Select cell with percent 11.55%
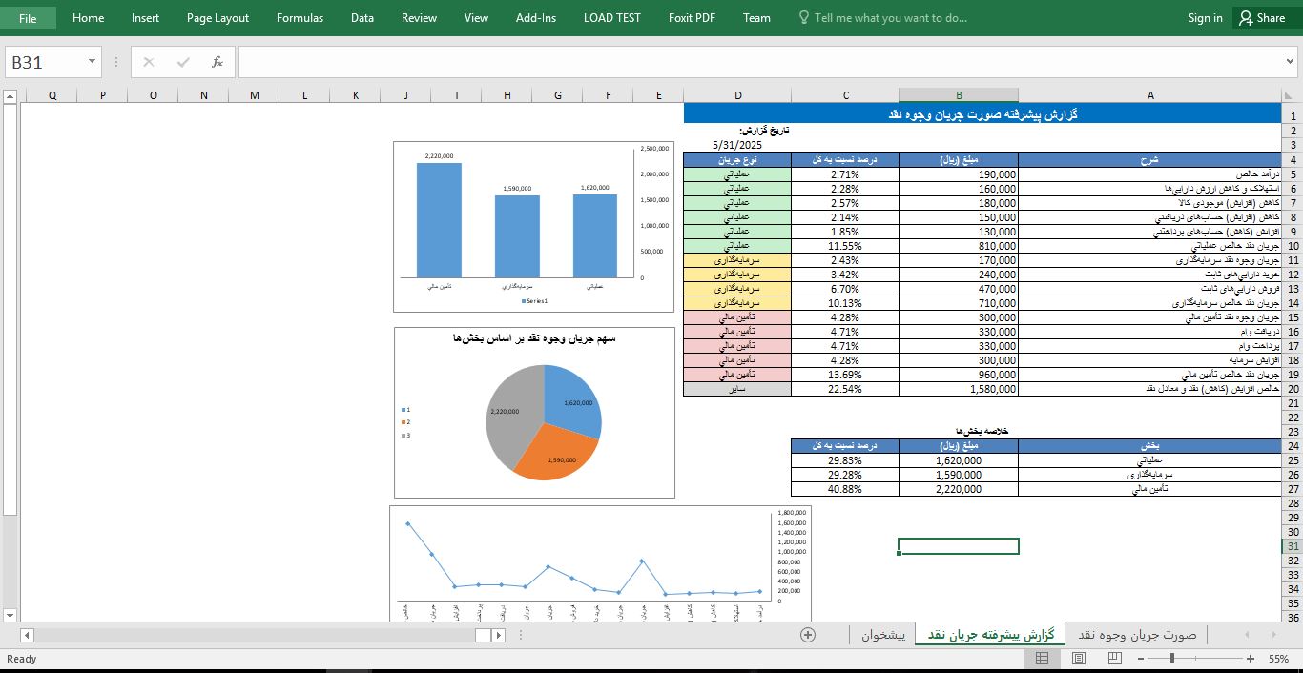 pos(845,246)
